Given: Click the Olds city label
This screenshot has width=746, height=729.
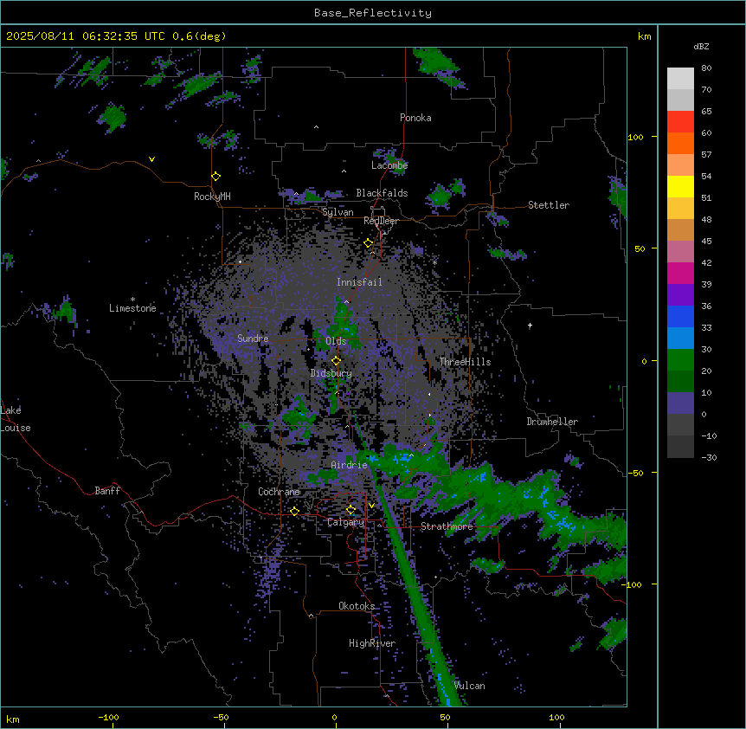Looking at the screenshot, I should click(336, 341).
